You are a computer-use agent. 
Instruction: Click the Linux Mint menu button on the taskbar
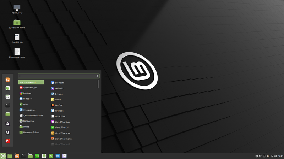[3, 156]
